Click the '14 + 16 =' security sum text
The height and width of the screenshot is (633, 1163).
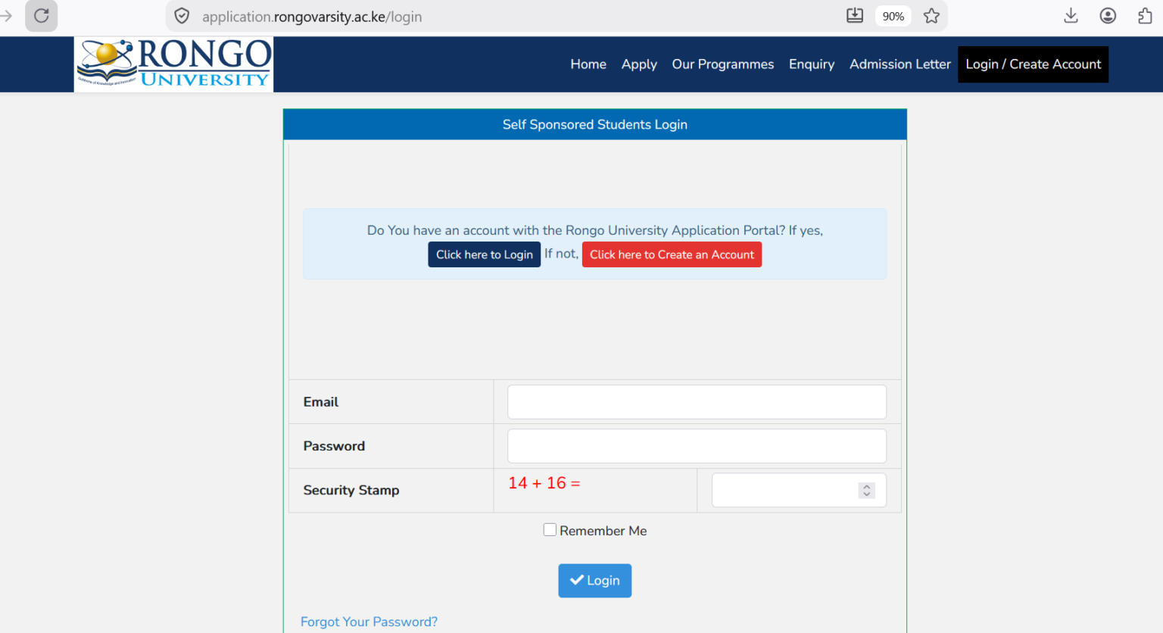pos(544,483)
